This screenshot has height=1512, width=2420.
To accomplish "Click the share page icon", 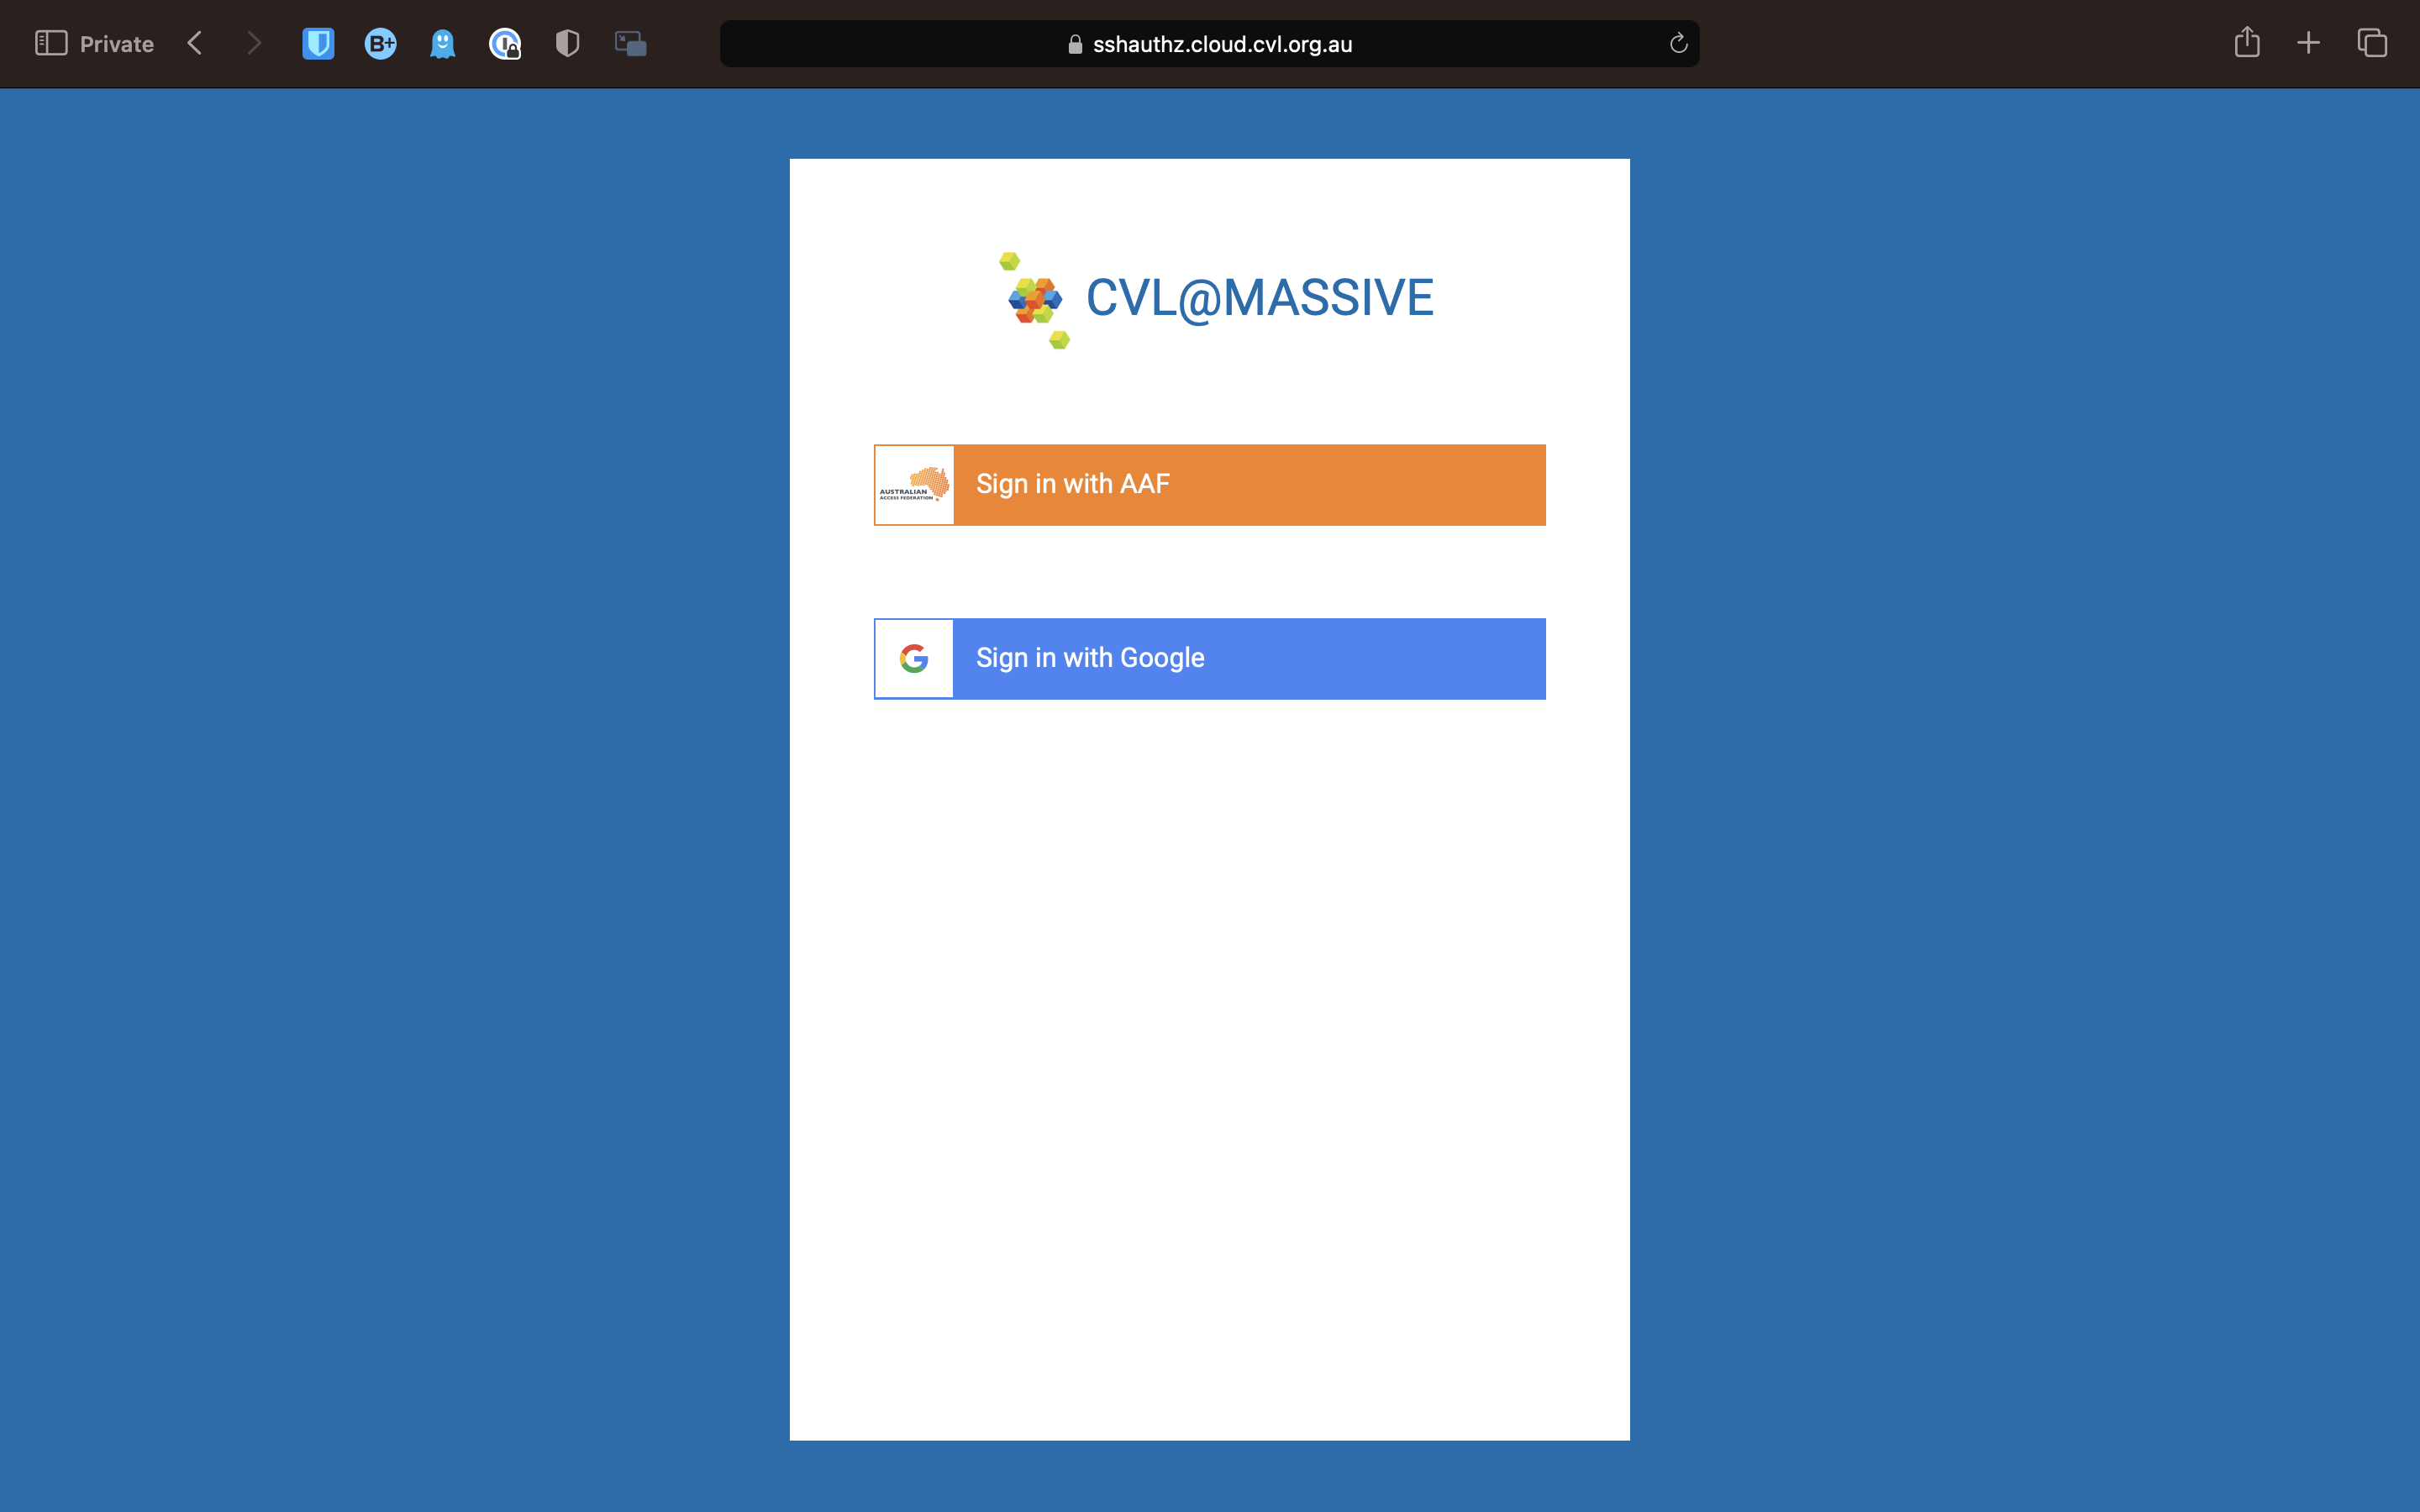I will (x=2248, y=42).
